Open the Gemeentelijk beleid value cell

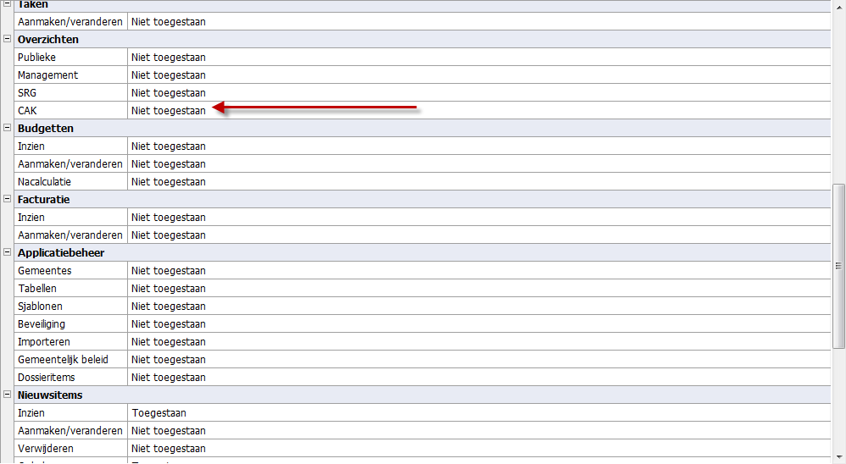(x=168, y=360)
